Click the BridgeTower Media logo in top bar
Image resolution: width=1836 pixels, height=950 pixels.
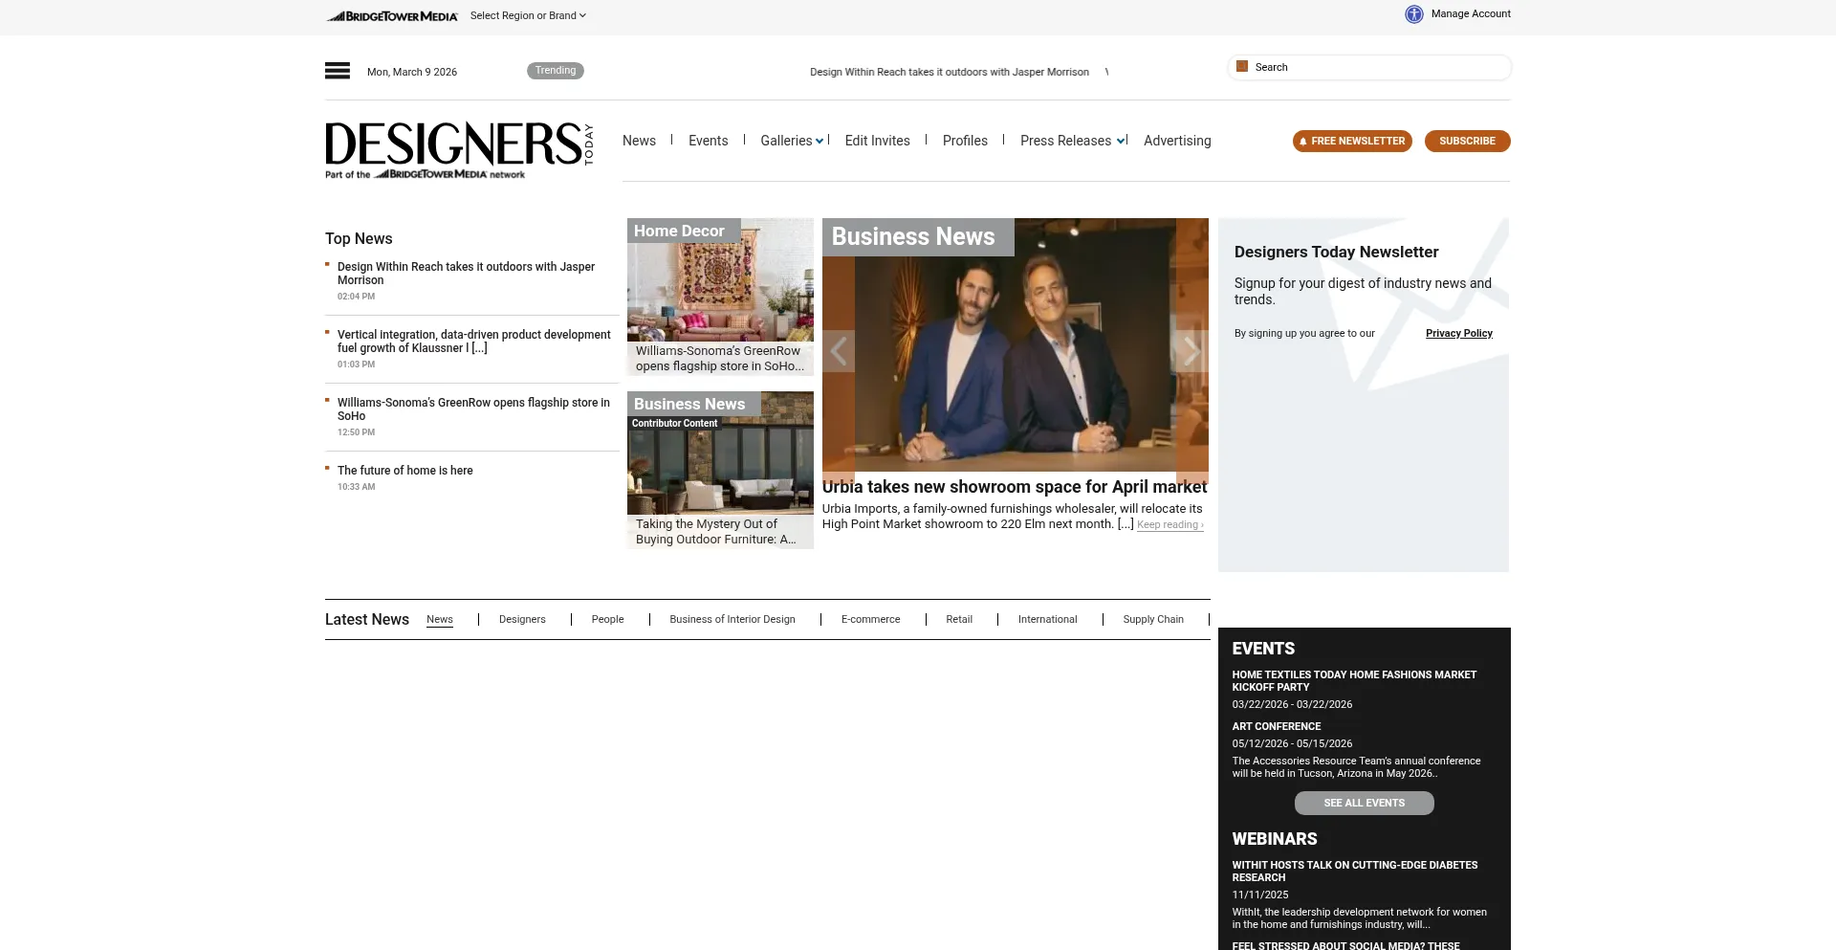pos(392,16)
